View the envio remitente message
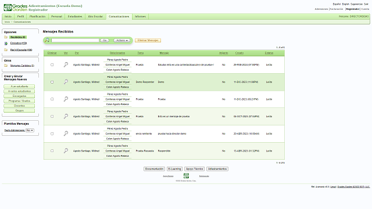Image resolution: width=372 pixels, height=209 pixels. click(x=66, y=134)
